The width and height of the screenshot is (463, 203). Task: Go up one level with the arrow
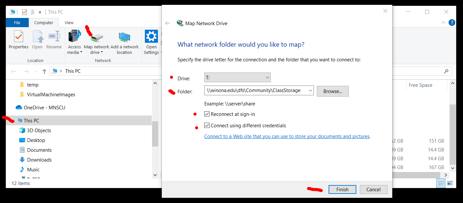click(44, 71)
